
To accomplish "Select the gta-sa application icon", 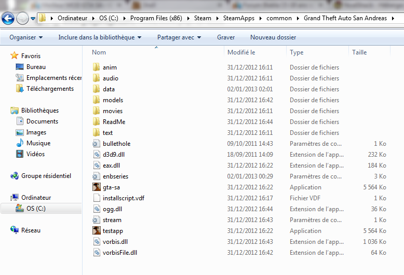I will point(97,187).
